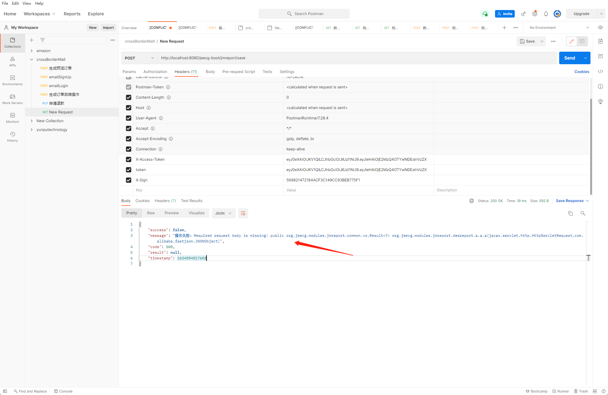Open Postman settings gear icon
Image resolution: width=608 pixels, height=395 pixels.
click(535, 14)
